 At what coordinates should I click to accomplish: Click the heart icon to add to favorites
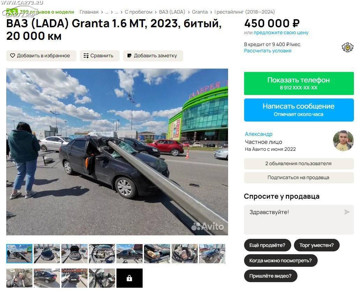pyautogui.click(x=13, y=56)
